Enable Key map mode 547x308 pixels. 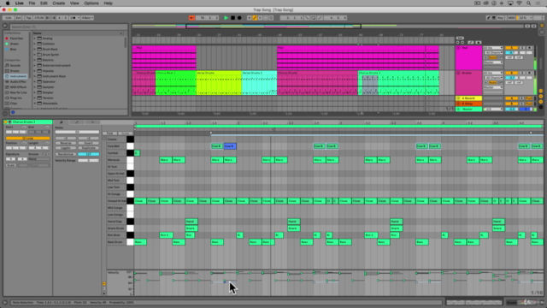coord(500,18)
